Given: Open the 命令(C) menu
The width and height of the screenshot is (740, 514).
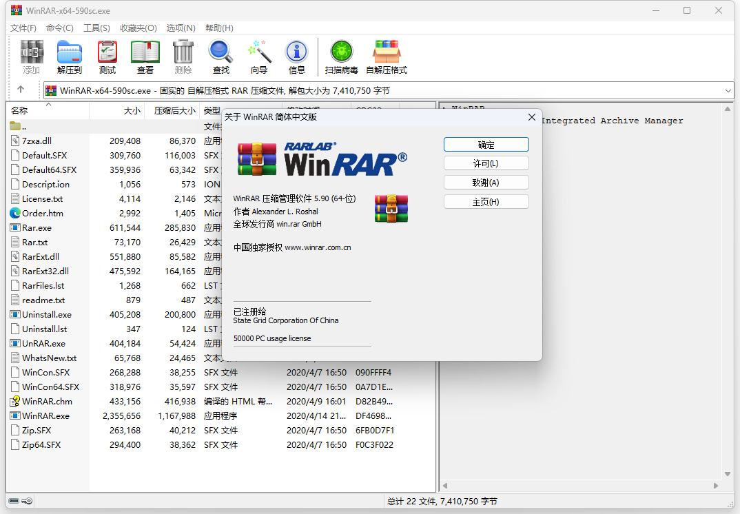Looking at the screenshot, I should point(60,28).
